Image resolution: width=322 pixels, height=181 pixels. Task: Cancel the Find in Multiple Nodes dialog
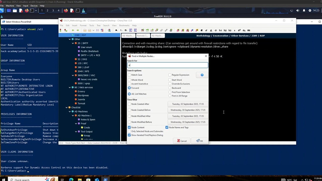182,141
